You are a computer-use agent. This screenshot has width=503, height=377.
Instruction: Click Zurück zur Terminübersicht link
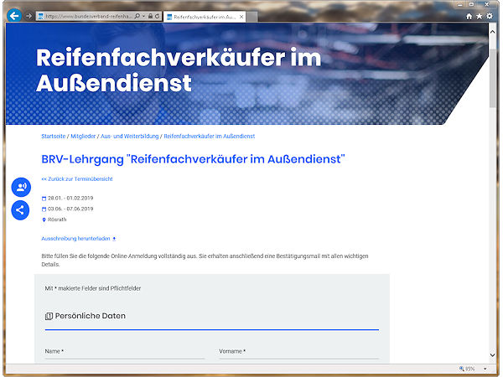pyautogui.click(x=77, y=178)
